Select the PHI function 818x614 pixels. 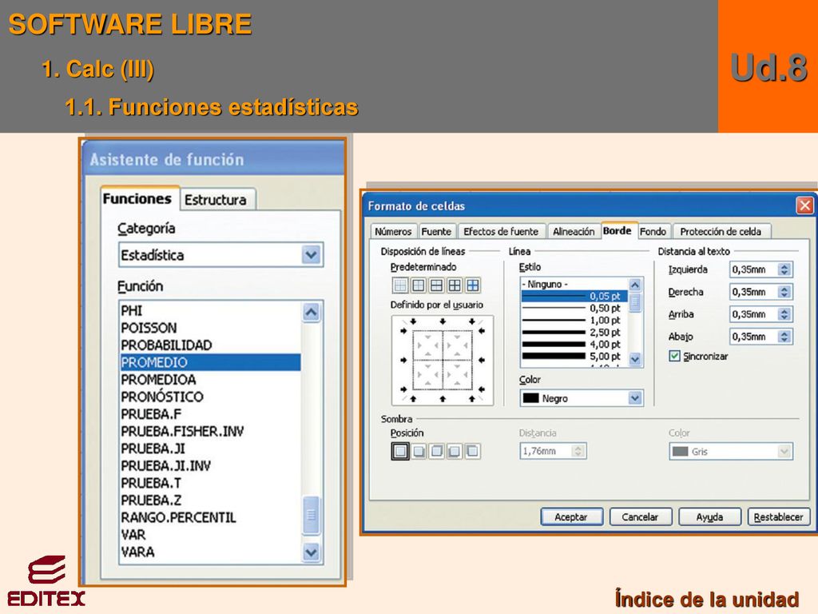(x=210, y=311)
